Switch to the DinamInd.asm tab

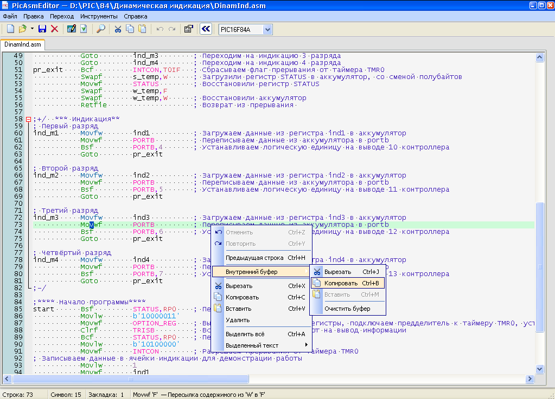click(23, 44)
